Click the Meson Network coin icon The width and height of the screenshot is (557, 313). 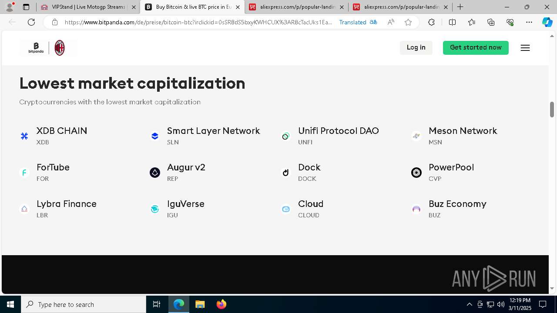tap(416, 136)
